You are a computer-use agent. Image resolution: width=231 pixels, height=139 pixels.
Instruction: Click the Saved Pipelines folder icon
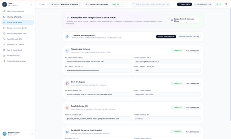(4, 56)
